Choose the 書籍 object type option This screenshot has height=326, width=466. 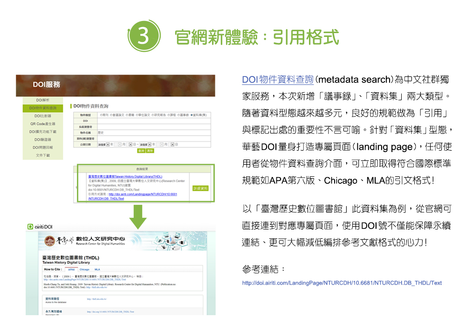(127, 115)
